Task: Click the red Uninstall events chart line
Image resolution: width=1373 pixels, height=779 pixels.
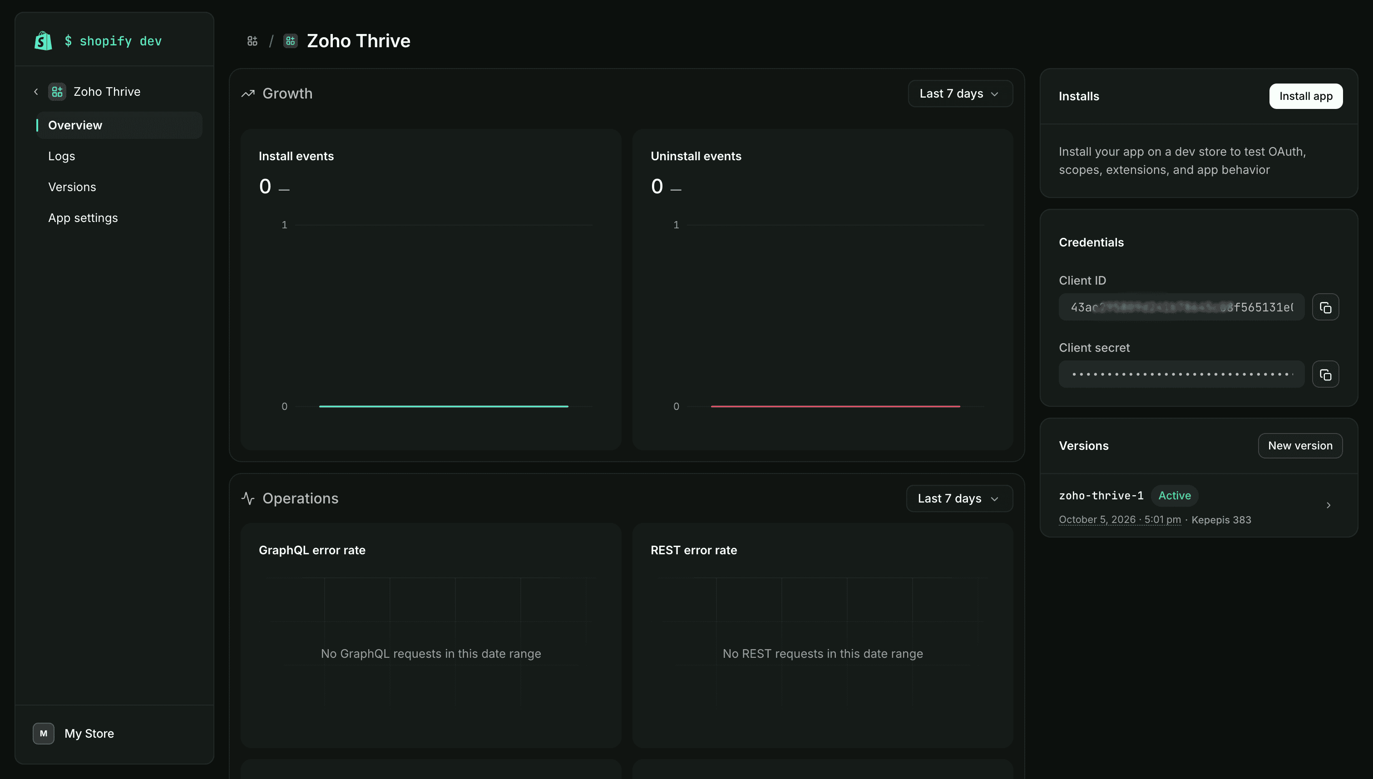Action: coord(835,407)
